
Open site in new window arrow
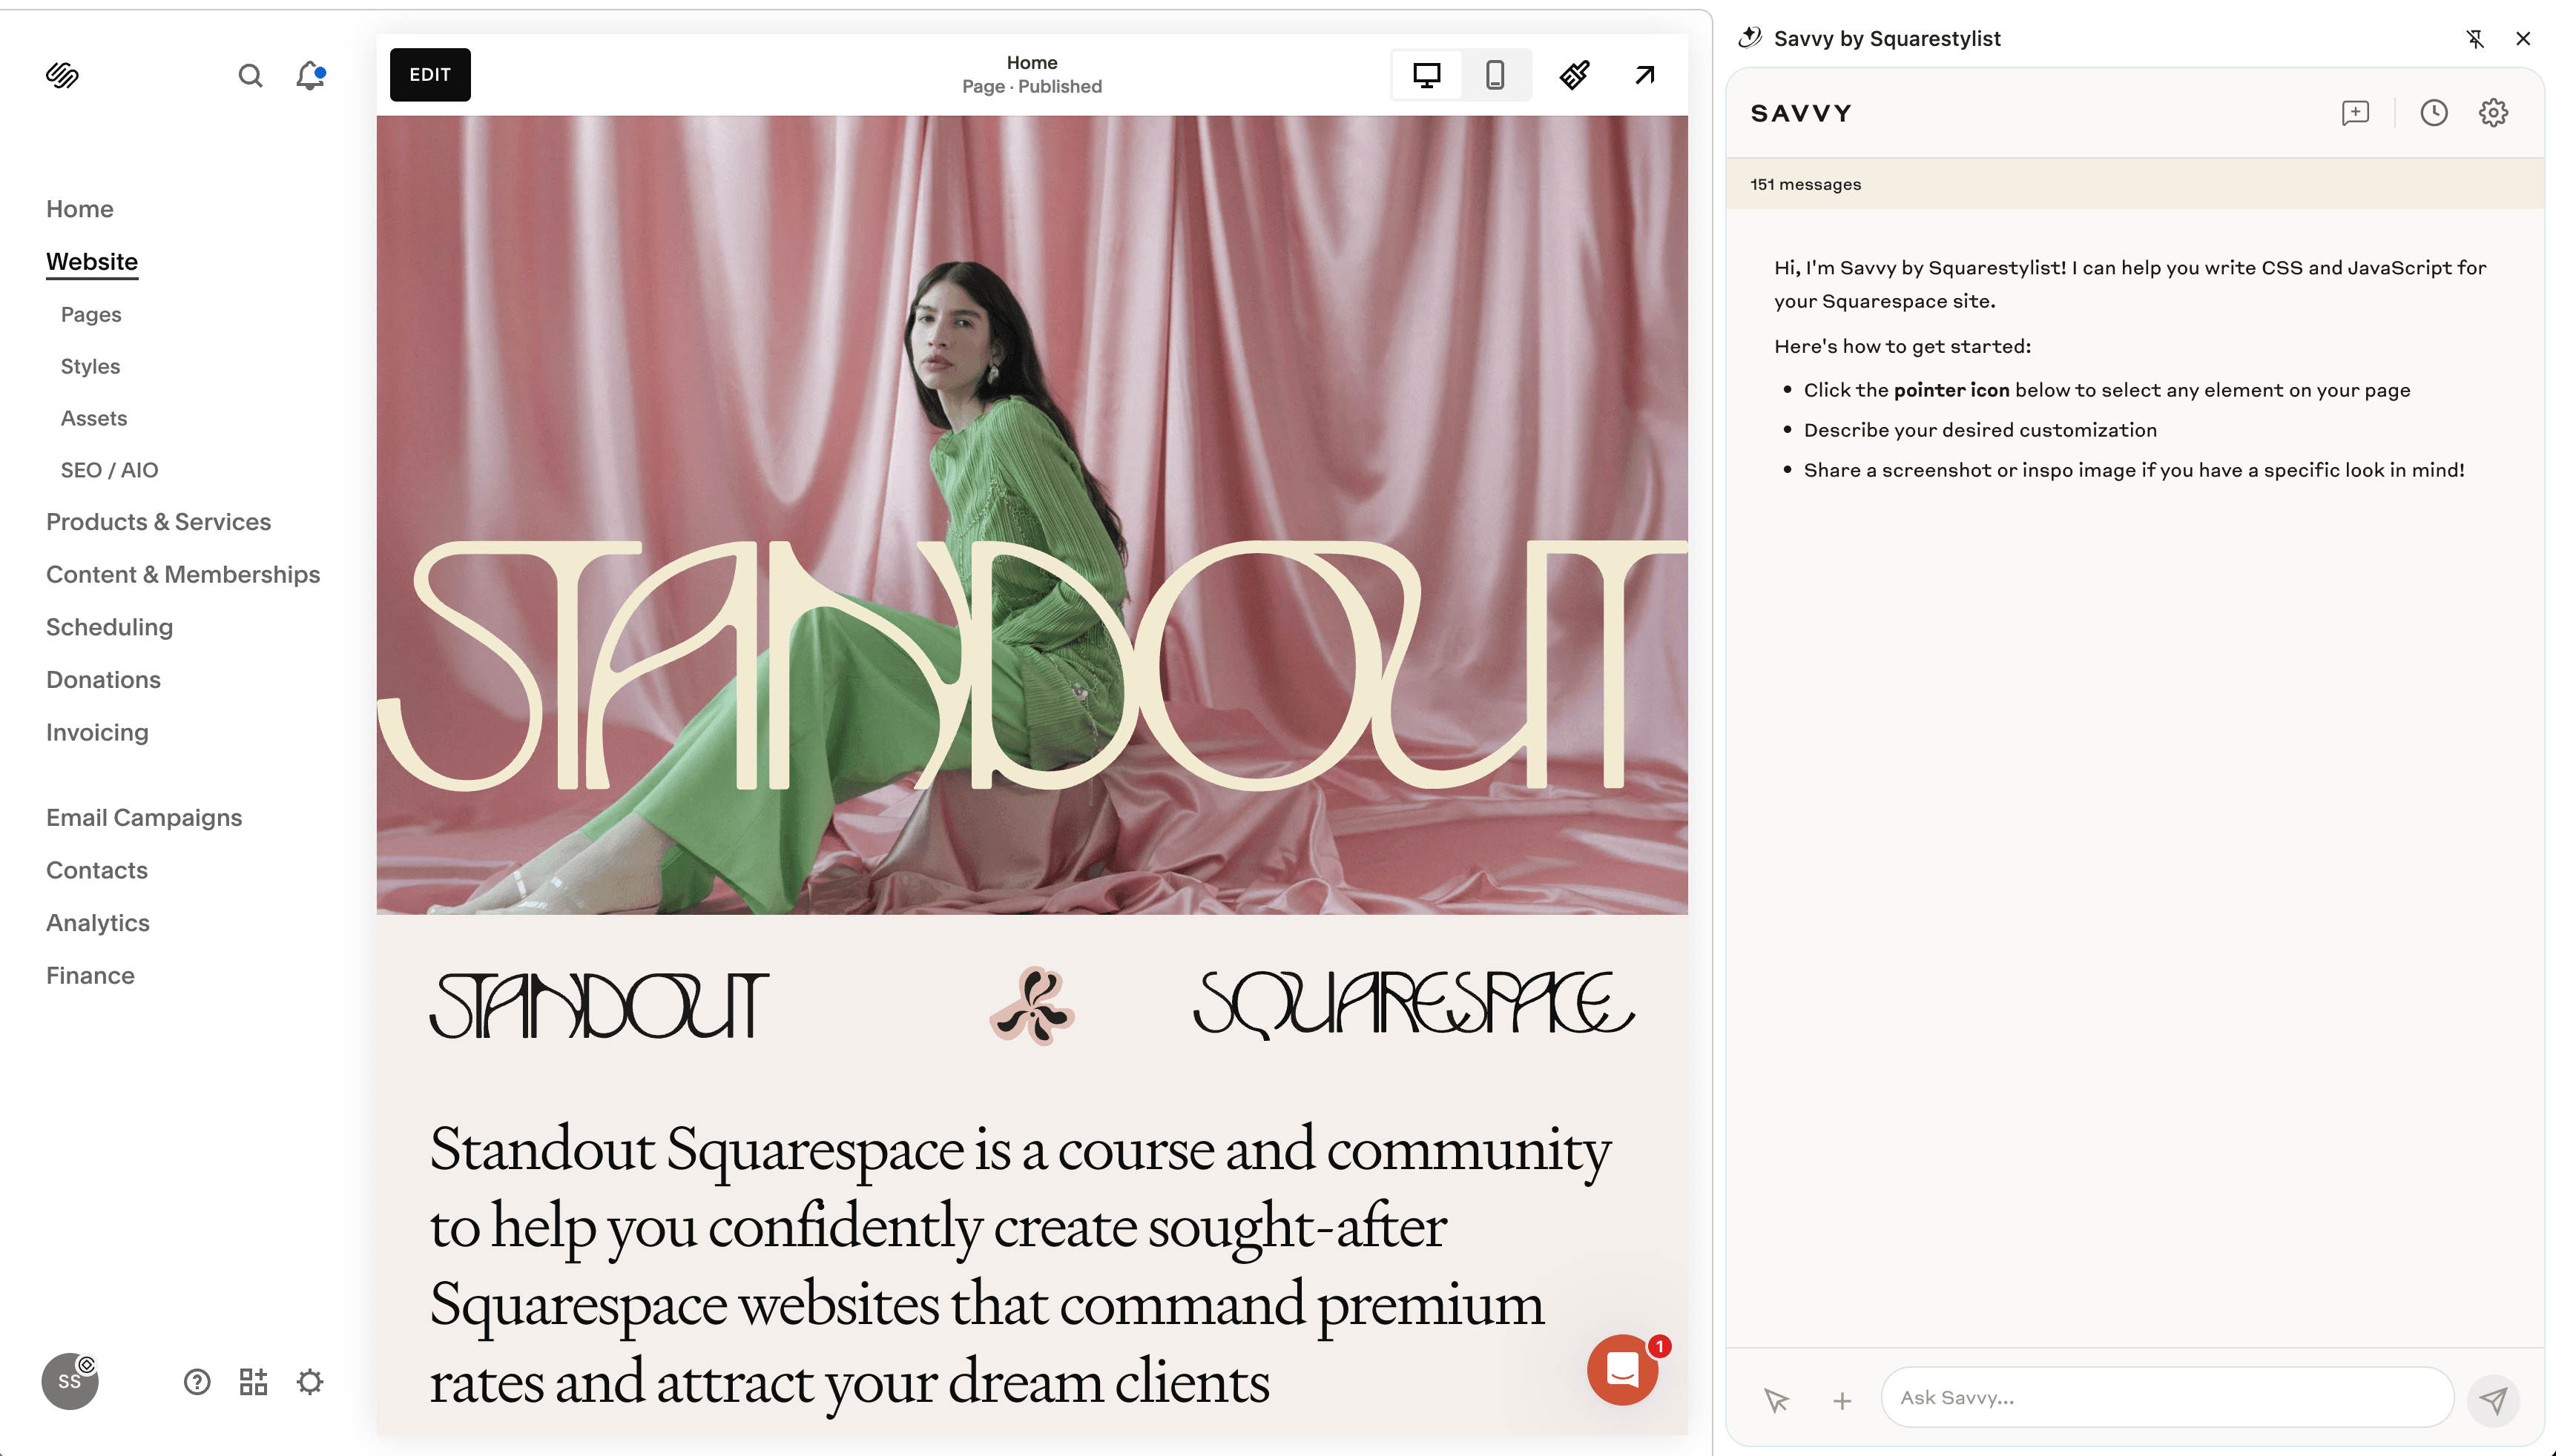click(1644, 75)
